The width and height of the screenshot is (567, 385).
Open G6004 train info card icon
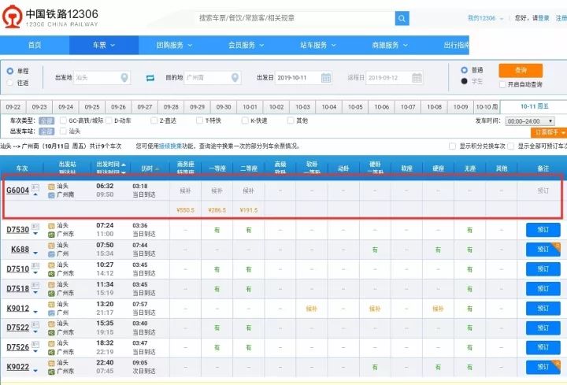(x=35, y=187)
